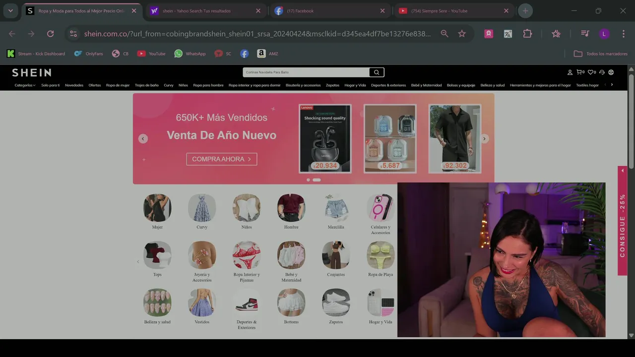Open the bookmarks star toolbar icon
635x357 pixels.
[556, 34]
